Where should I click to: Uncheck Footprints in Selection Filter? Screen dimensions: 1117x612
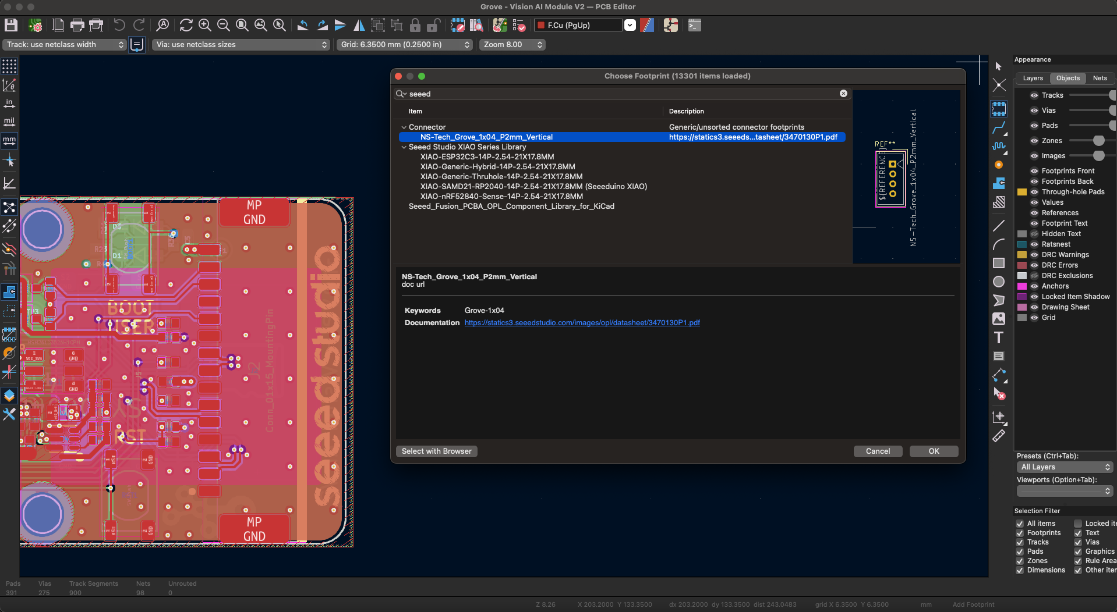coord(1020,533)
